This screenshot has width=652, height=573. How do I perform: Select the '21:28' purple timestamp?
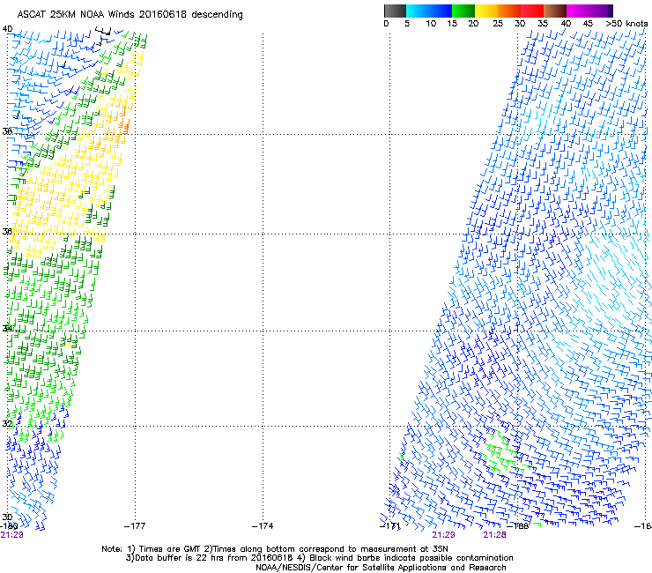pyautogui.click(x=495, y=535)
